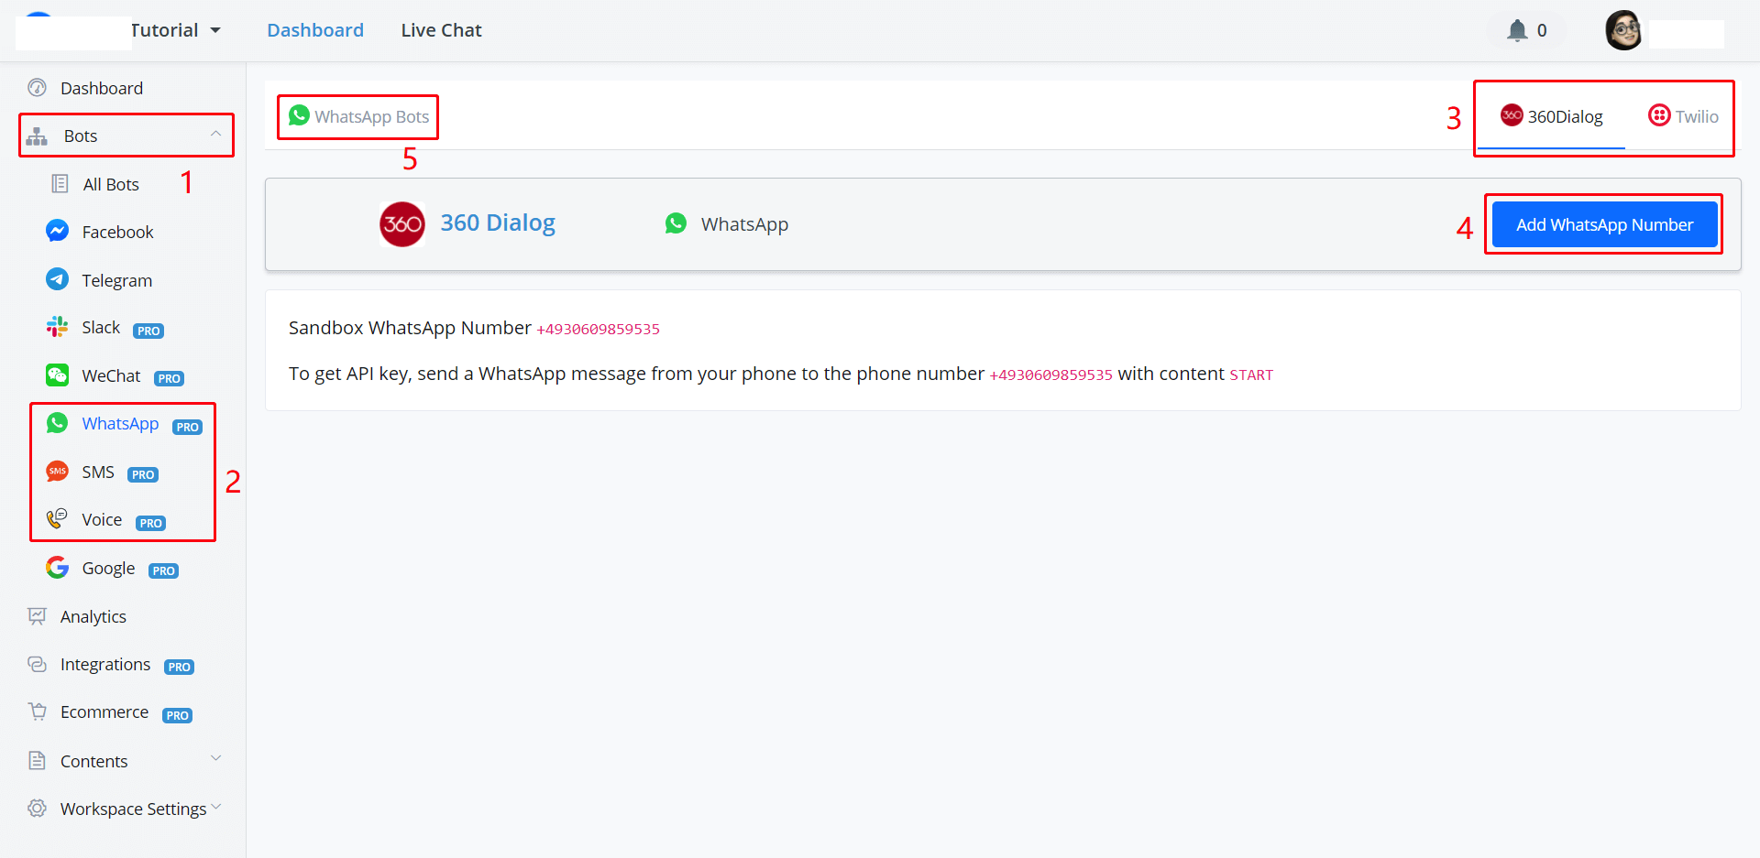This screenshot has height=858, width=1760.
Task: Open the Workspace Settings gear icon
Action: click(x=37, y=809)
